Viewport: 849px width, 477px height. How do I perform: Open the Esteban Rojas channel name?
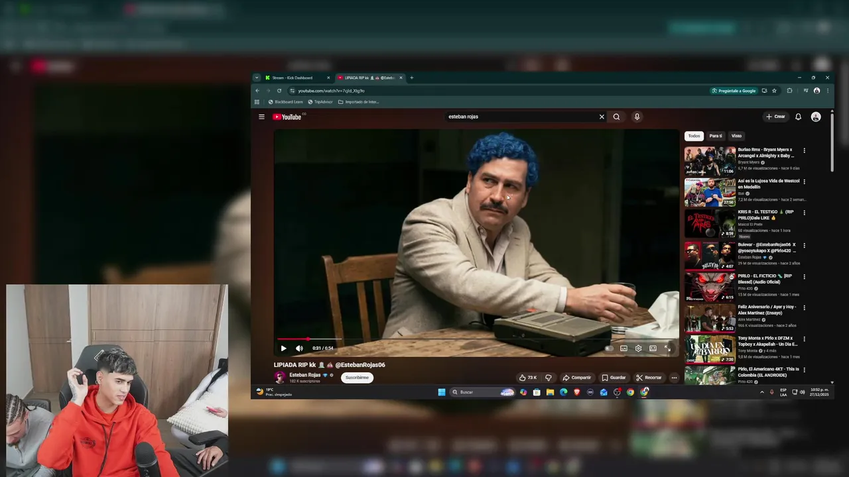click(305, 375)
